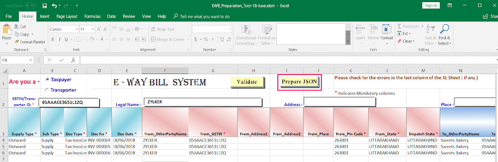Switch to the Review tab
The height and width of the screenshot is (162, 498).
(129, 16)
